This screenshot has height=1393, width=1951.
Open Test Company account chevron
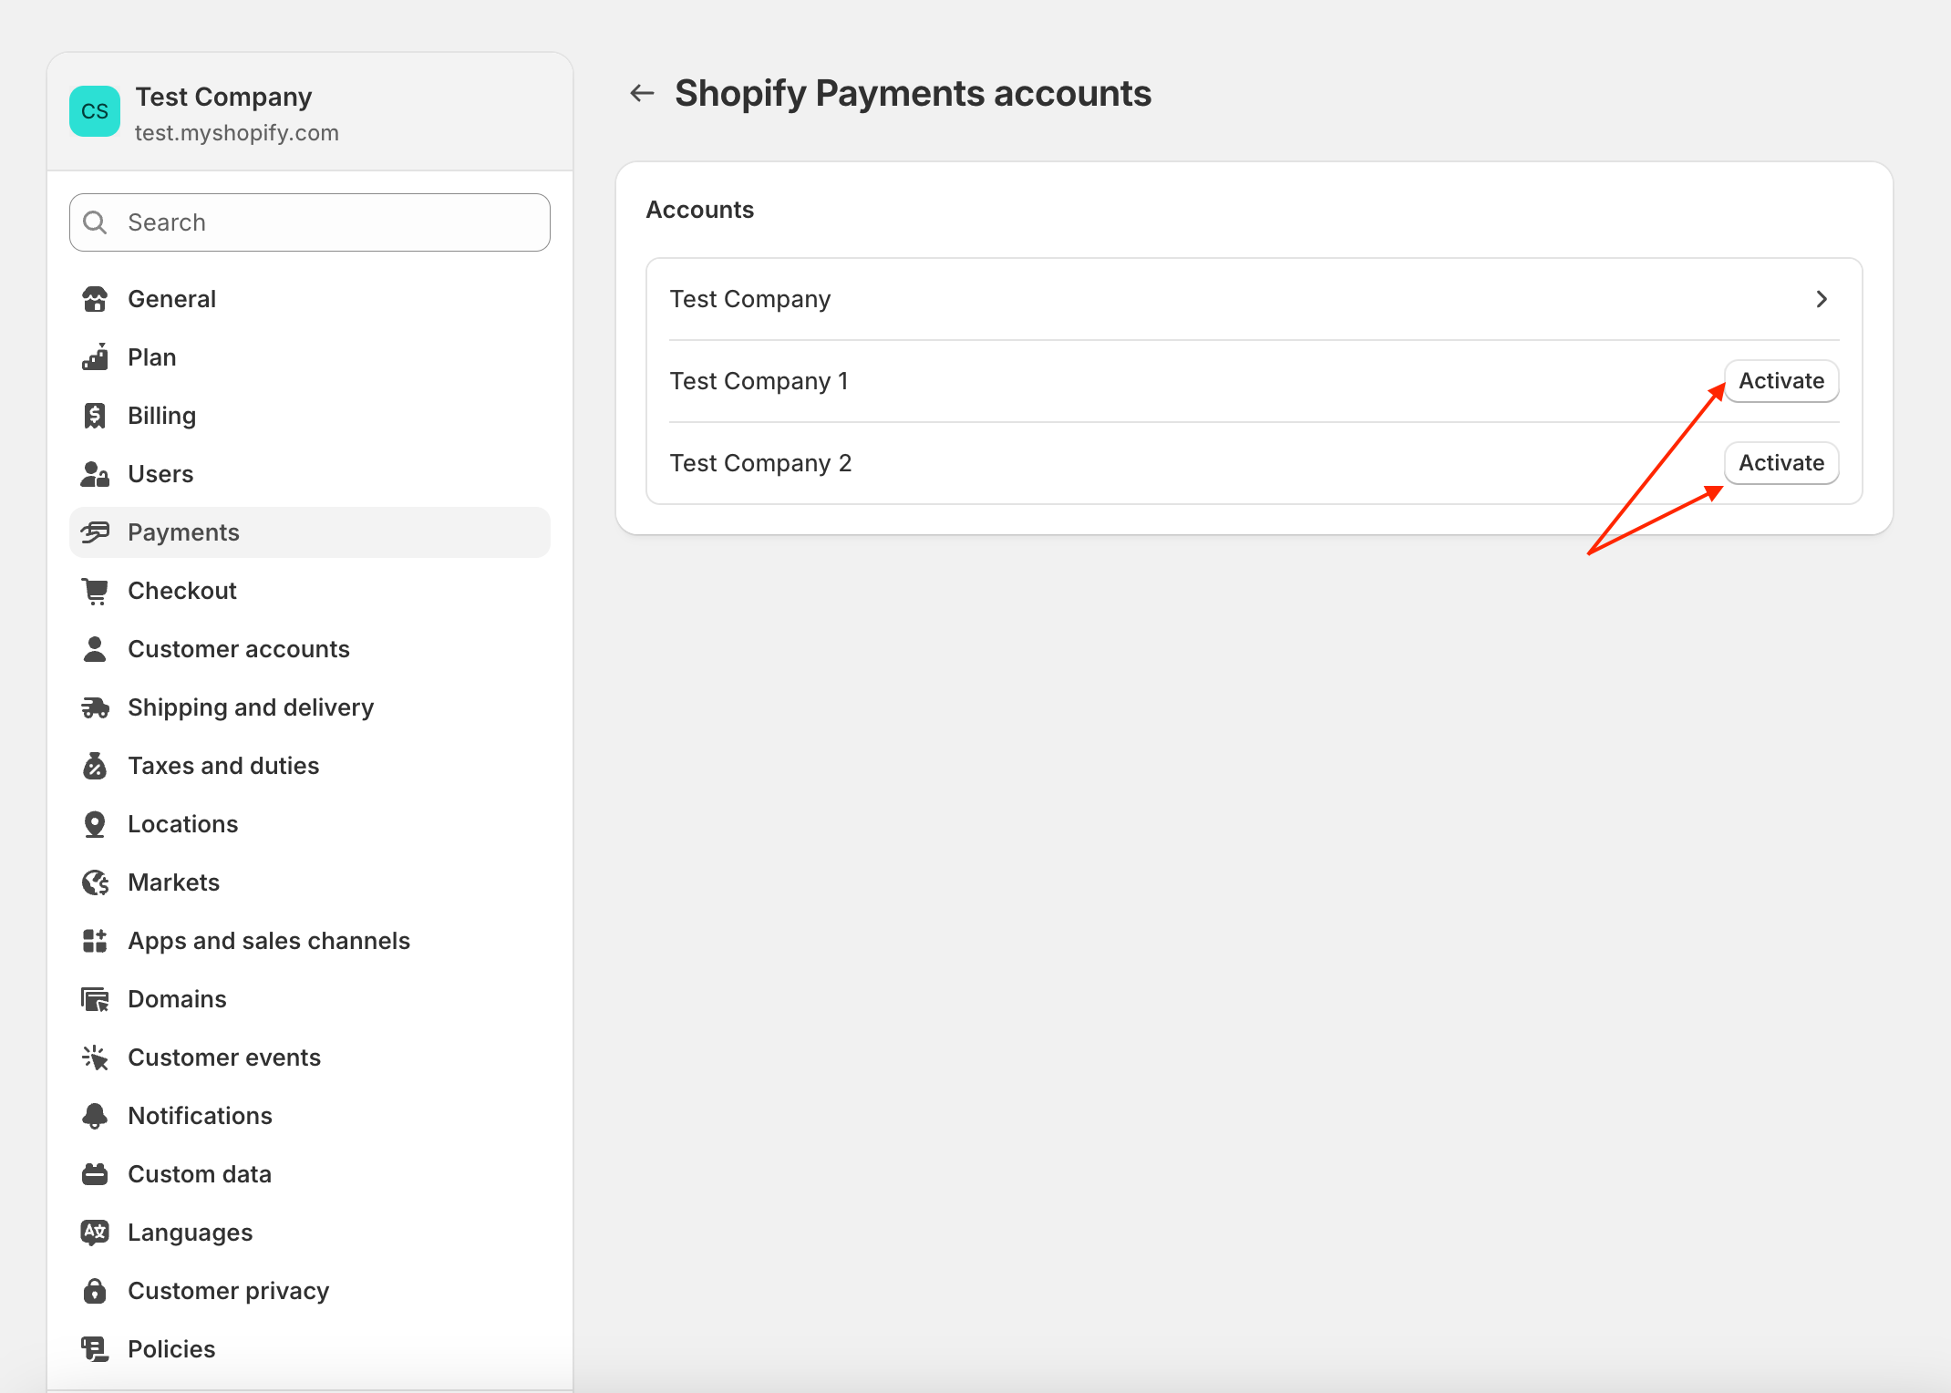tap(1822, 299)
